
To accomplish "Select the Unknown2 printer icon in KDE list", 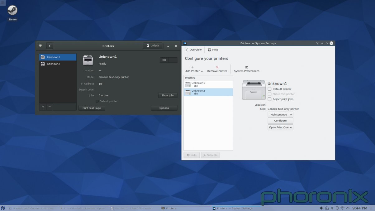I will point(188,92).
